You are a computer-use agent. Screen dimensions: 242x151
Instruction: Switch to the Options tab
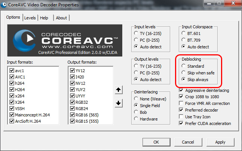13,17
